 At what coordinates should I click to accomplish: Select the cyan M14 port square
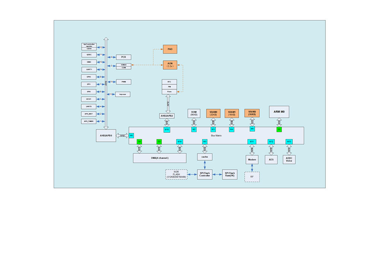(180, 142)
